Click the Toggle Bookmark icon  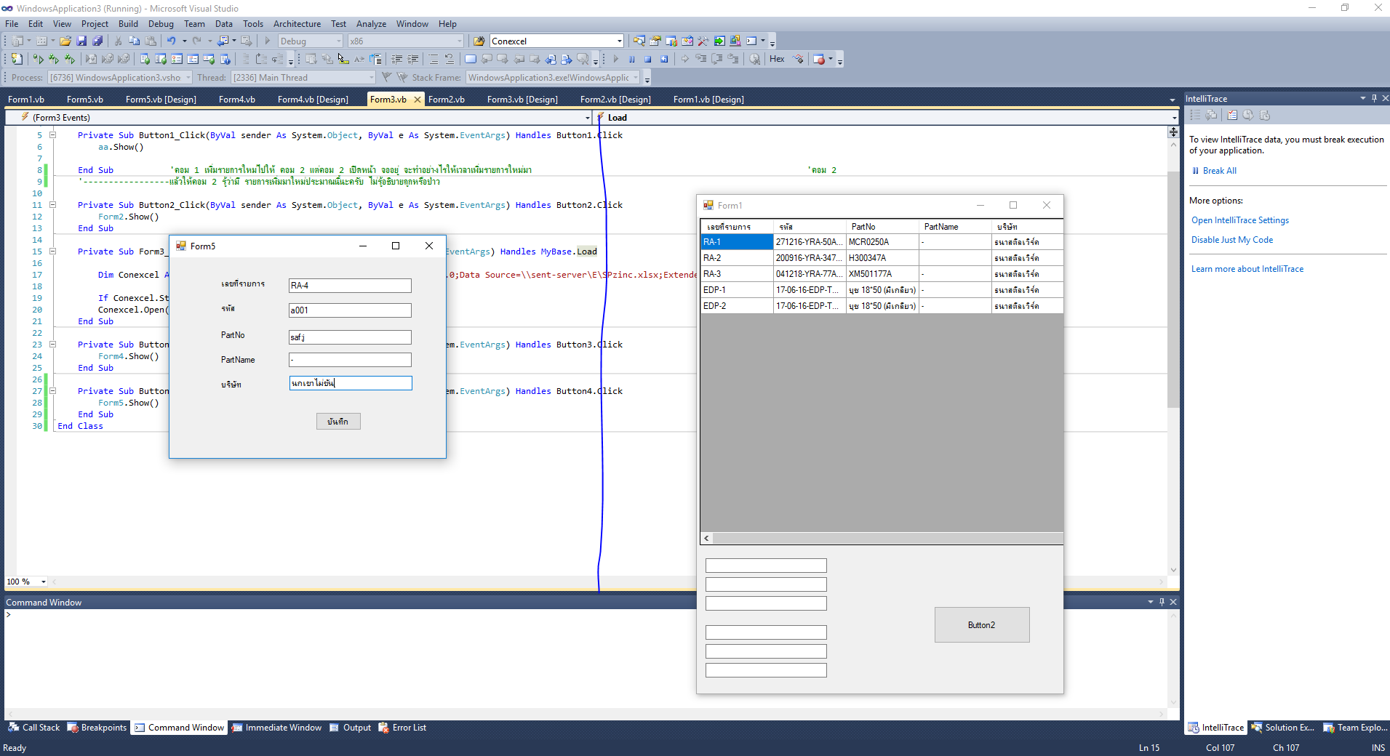tap(471, 60)
